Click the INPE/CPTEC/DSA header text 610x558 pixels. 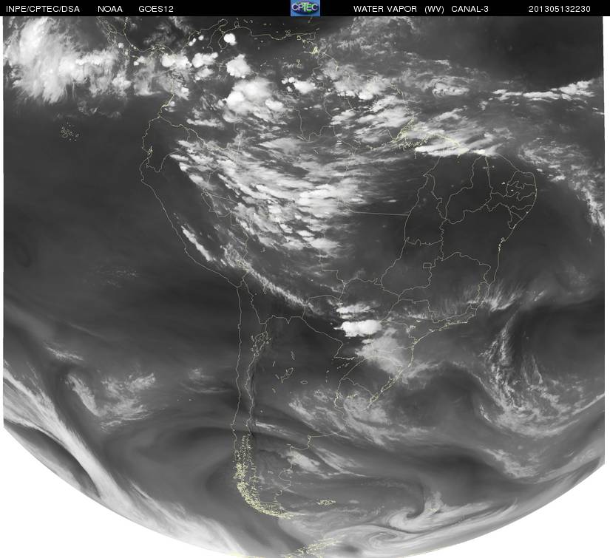[x=43, y=9]
